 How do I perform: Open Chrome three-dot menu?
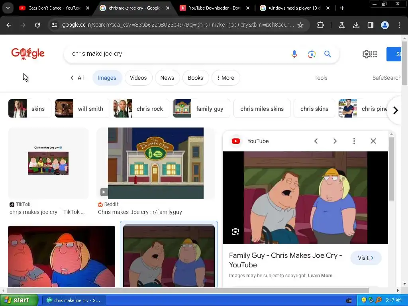[x=399, y=25]
